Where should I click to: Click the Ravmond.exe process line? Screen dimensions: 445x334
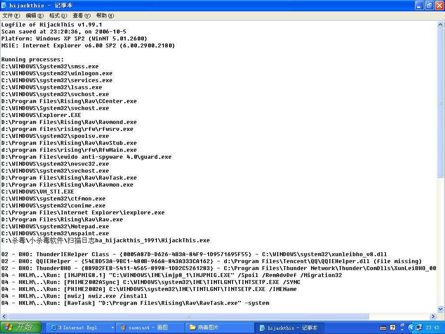[69, 122]
